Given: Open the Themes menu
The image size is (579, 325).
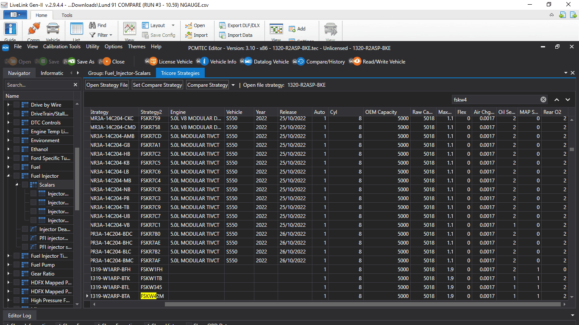Looking at the screenshot, I should (x=136, y=47).
